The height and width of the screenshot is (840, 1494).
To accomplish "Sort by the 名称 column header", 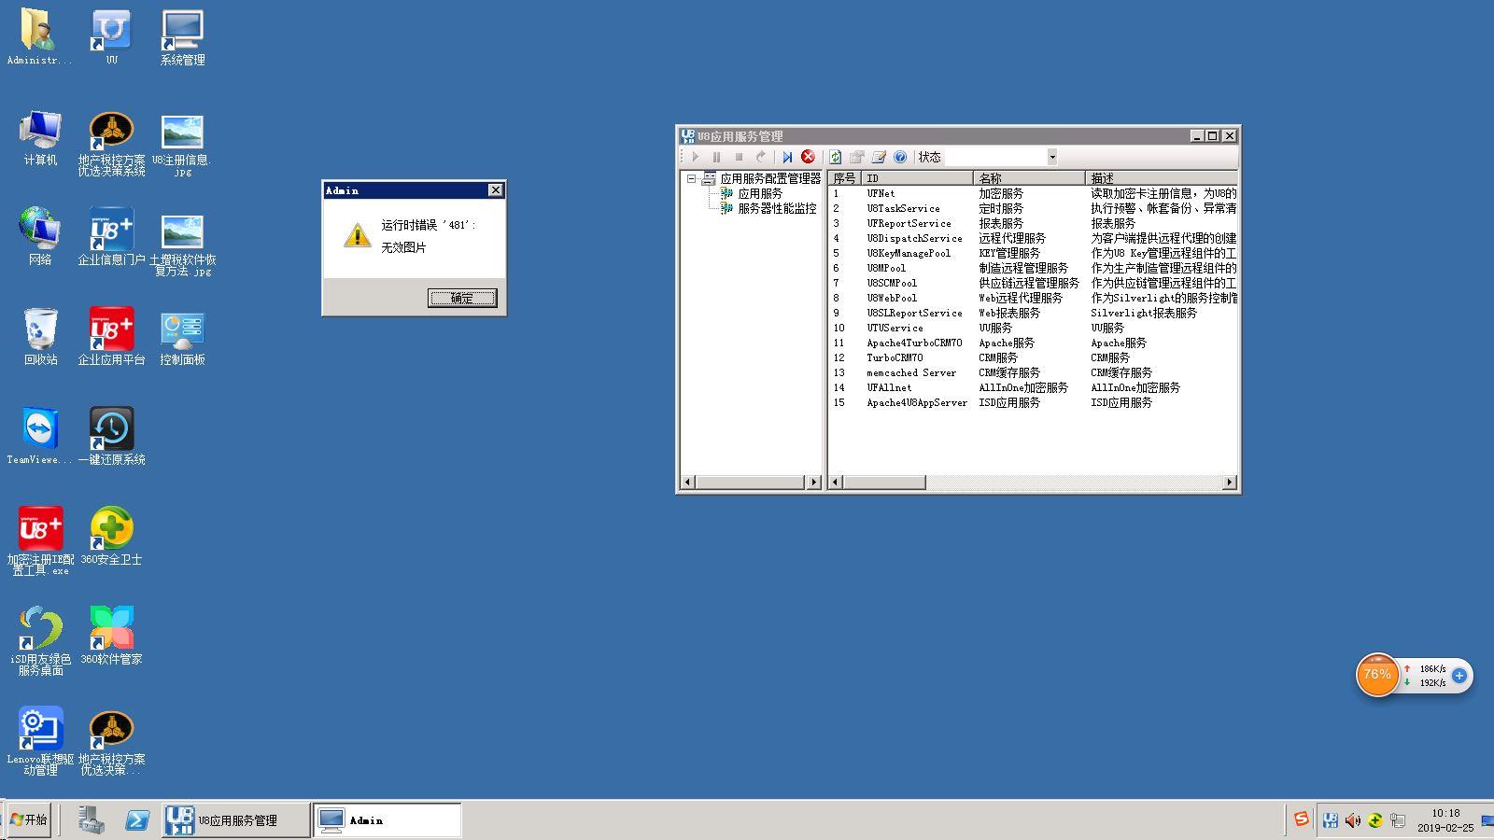I will point(1029,177).
